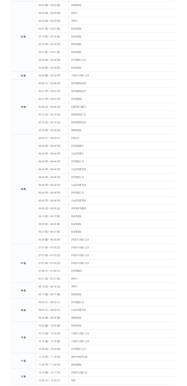Viewport: 187px width, 386px height.
Task: Click the 축제 event row
Action: click(73, 380)
